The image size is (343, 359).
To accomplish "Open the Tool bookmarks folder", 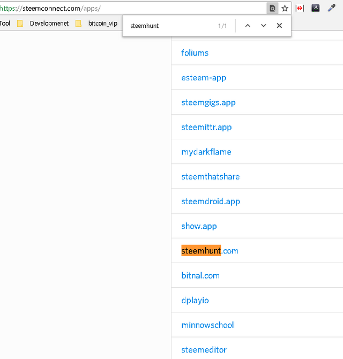I will tap(5, 24).
